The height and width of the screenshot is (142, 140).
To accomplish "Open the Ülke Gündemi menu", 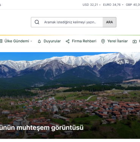I will pyautogui.click(x=17, y=41).
